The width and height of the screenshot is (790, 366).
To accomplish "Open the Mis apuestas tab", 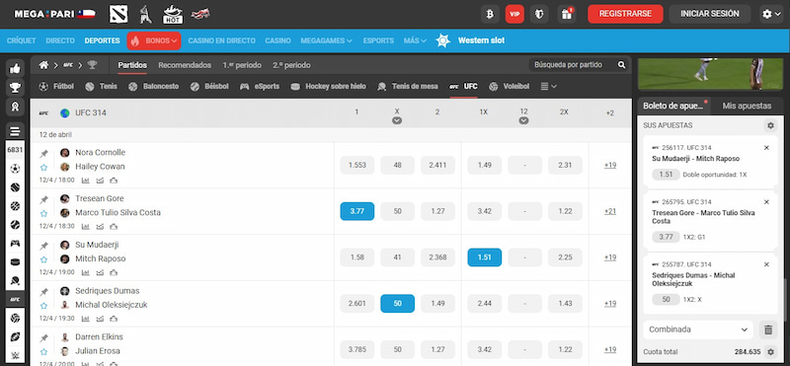I will coord(747,106).
